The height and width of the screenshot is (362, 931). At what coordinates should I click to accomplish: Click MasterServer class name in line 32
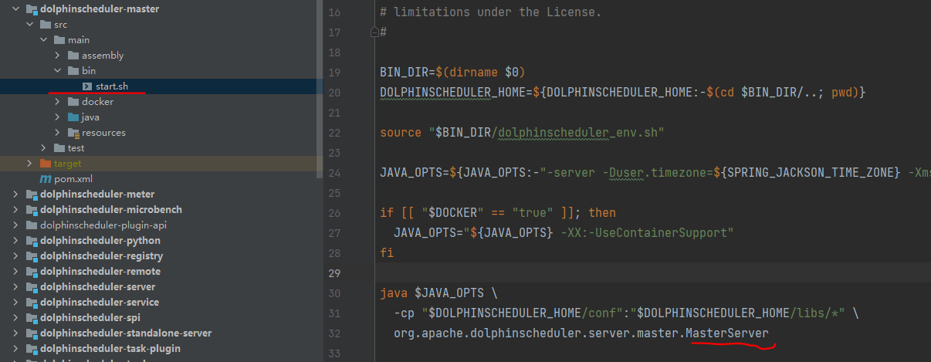[x=726, y=333]
